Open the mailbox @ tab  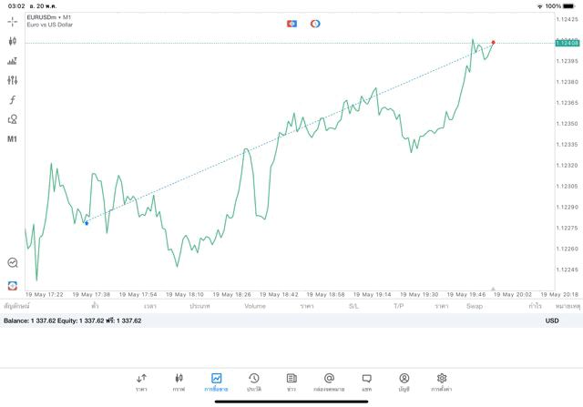point(329,381)
